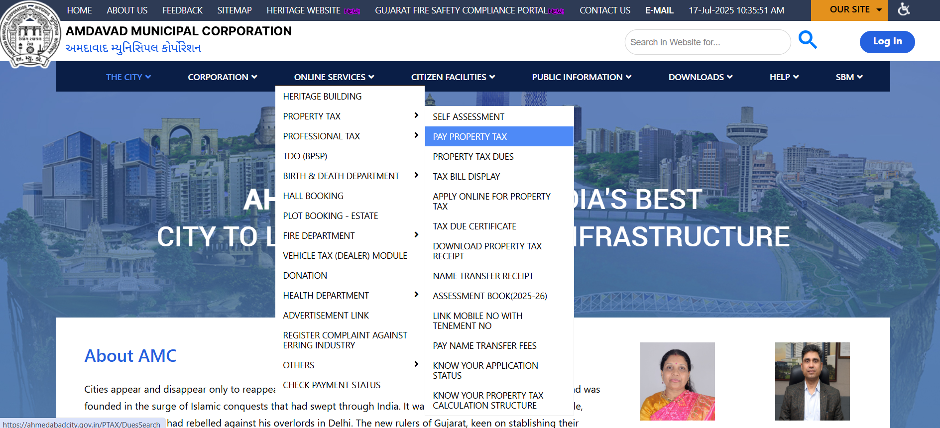Select VEHICLE TAX (DEALER) MODULE item
The height and width of the screenshot is (428, 940).
tap(350, 256)
